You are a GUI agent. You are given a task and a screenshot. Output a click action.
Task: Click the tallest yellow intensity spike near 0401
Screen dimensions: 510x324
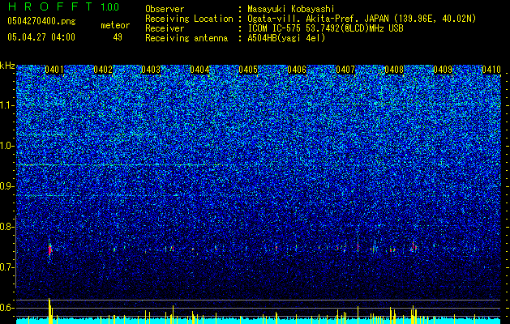pos(49,311)
